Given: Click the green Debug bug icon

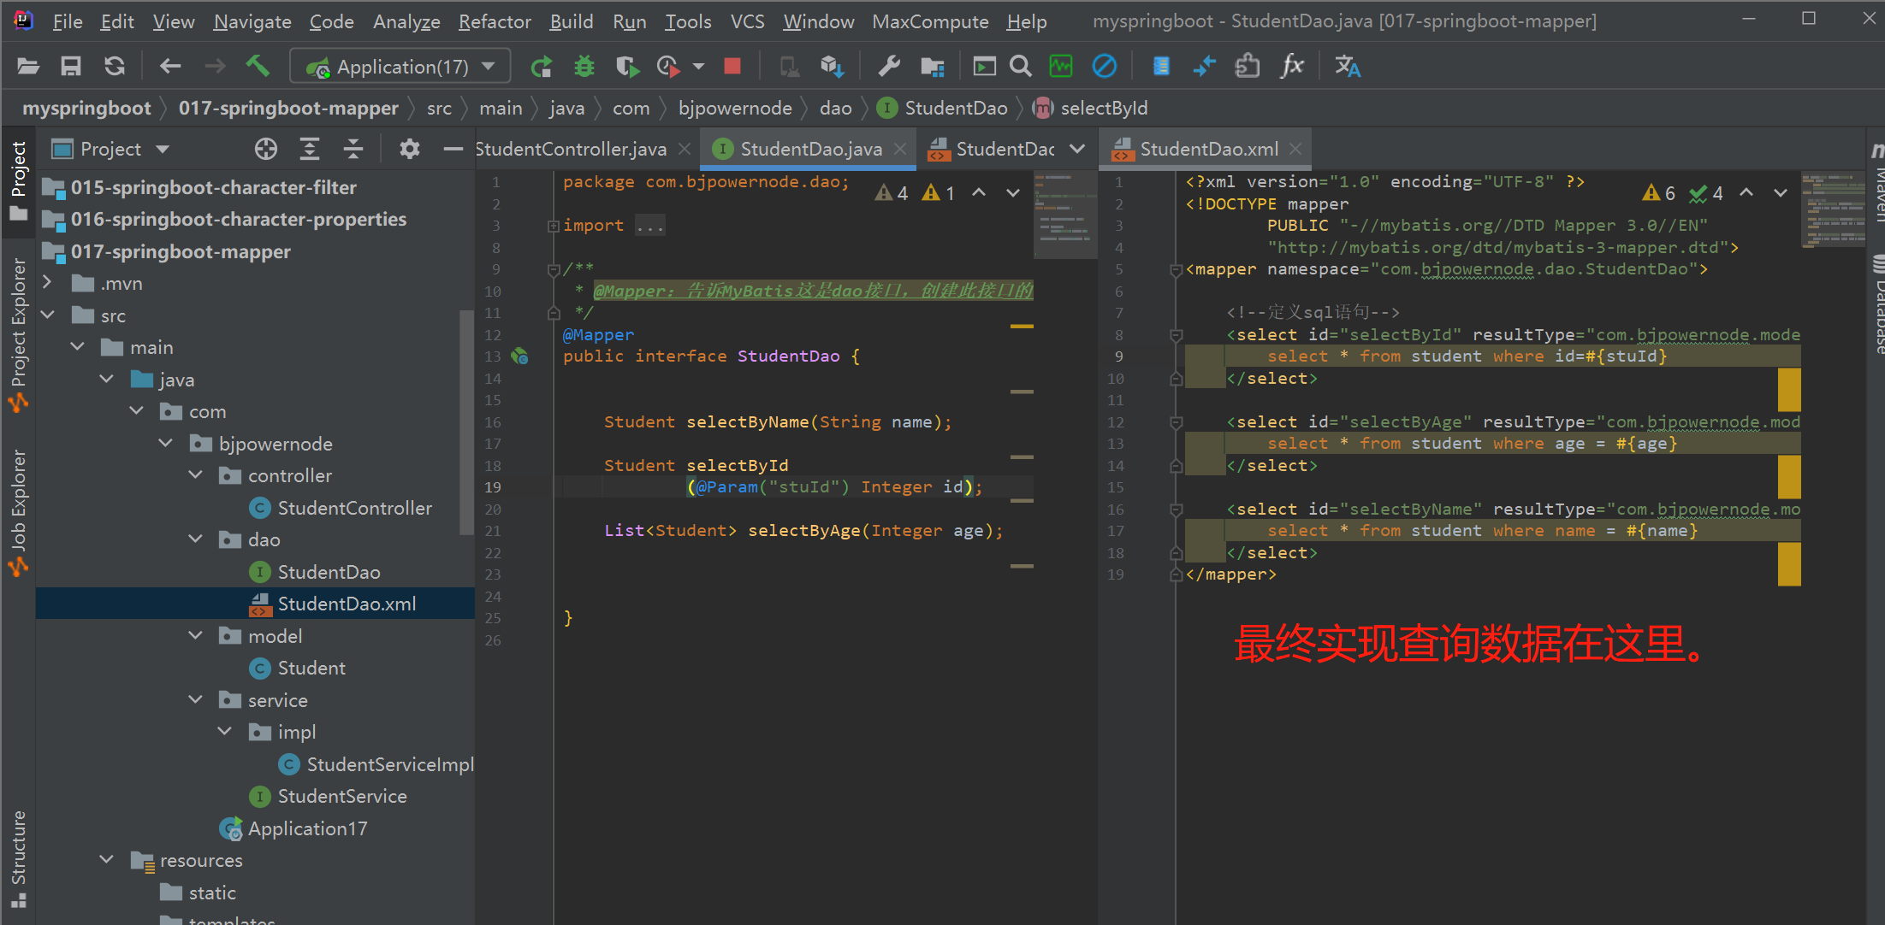Looking at the screenshot, I should pyautogui.click(x=584, y=67).
